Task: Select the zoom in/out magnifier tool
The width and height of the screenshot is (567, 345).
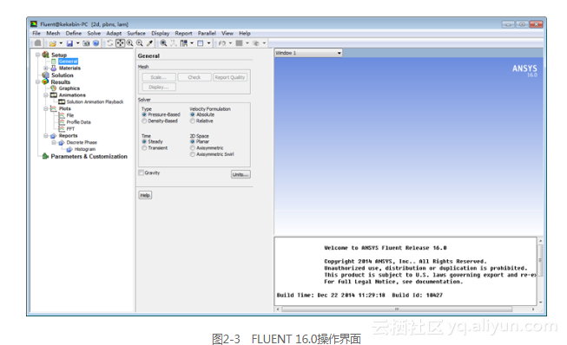Action: click(x=129, y=43)
